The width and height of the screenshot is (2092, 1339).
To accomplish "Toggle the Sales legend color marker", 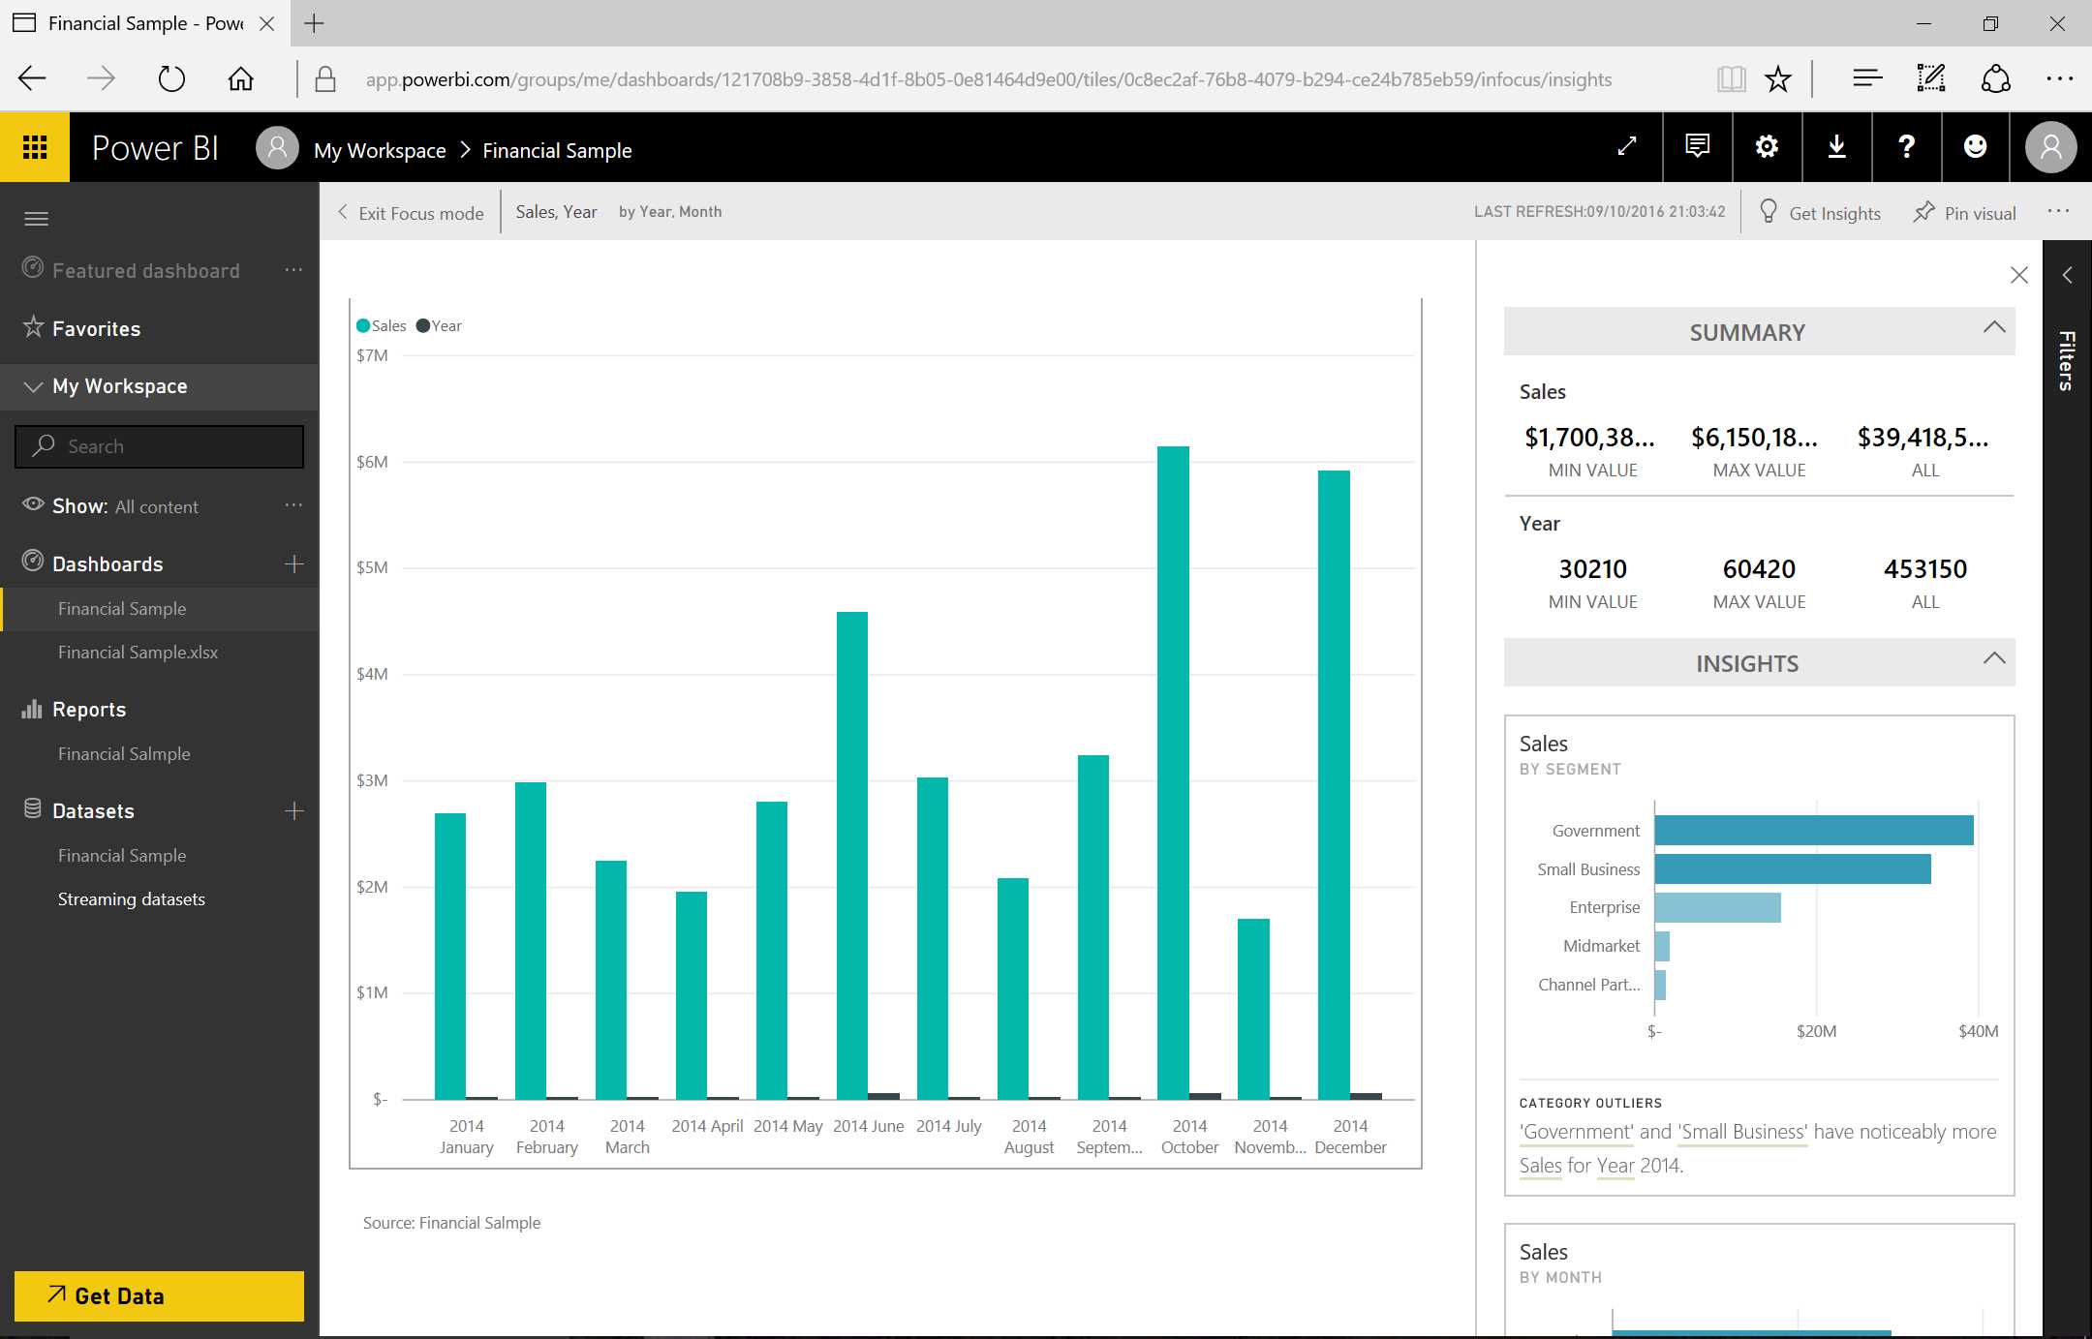I will pyautogui.click(x=363, y=326).
